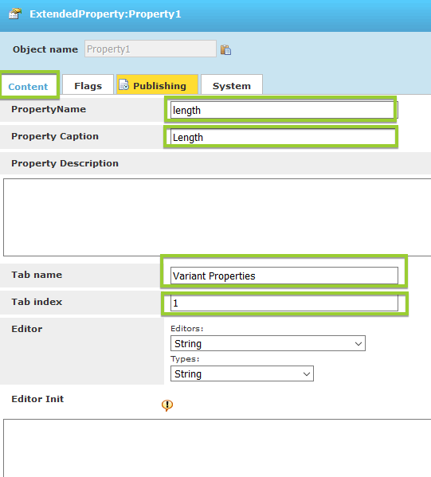This screenshot has width=431, height=477.
Task: Click the Editor Init warning icon
Action: click(167, 405)
